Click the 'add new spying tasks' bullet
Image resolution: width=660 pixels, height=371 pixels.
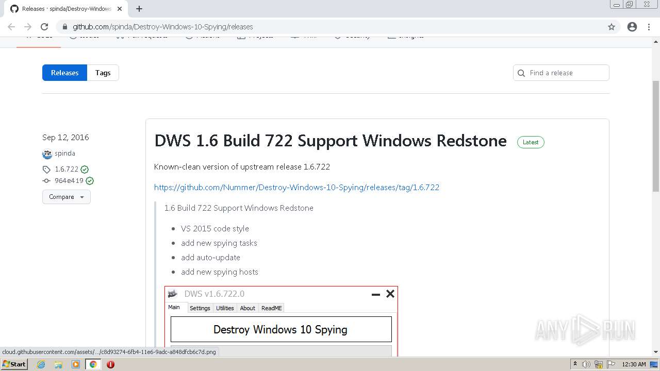pos(219,243)
